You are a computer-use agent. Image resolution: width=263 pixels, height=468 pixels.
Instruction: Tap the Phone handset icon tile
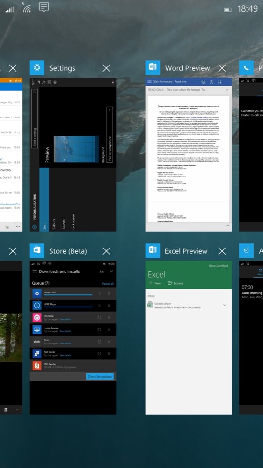click(x=246, y=68)
